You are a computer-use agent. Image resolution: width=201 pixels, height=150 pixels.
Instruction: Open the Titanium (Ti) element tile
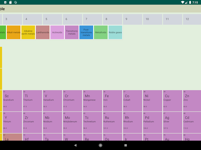[x=33, y=101]
